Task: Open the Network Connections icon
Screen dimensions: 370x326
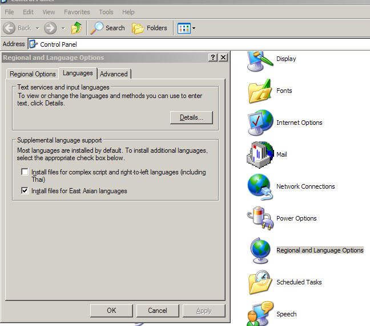Action: click(260, 187)
